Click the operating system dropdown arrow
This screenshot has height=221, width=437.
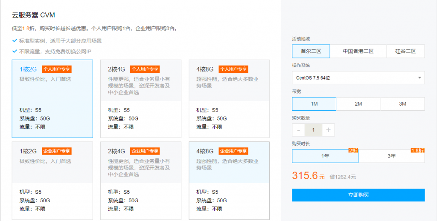click(420, 78)
